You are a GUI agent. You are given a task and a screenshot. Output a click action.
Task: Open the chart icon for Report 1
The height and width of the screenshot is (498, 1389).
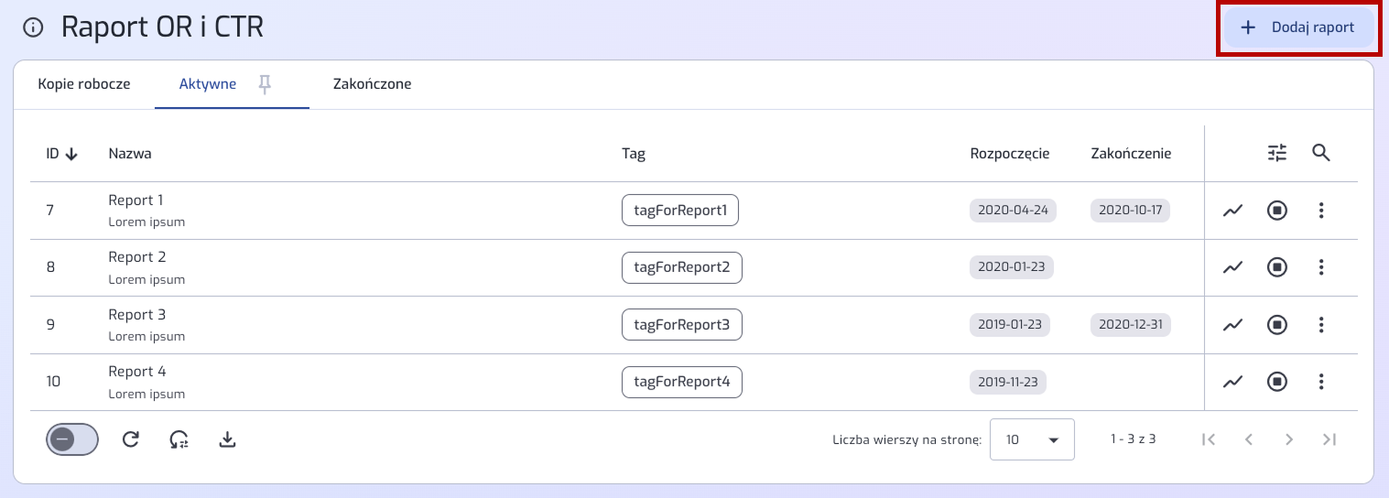[1233, 211]
